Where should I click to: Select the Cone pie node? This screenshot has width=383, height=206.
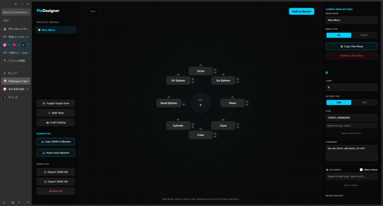223,125
